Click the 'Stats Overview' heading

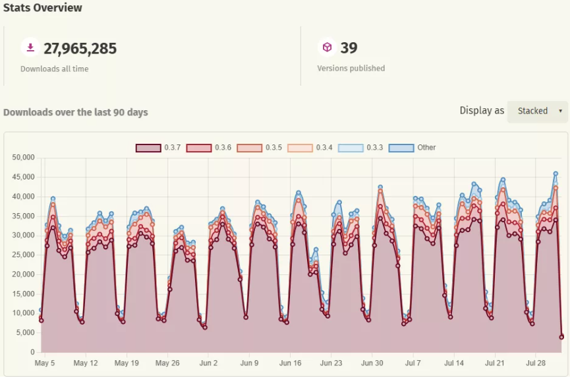43,8
